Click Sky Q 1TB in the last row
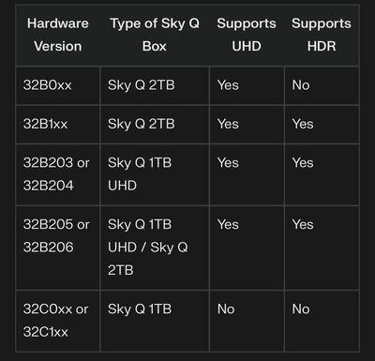 [140, 309]
